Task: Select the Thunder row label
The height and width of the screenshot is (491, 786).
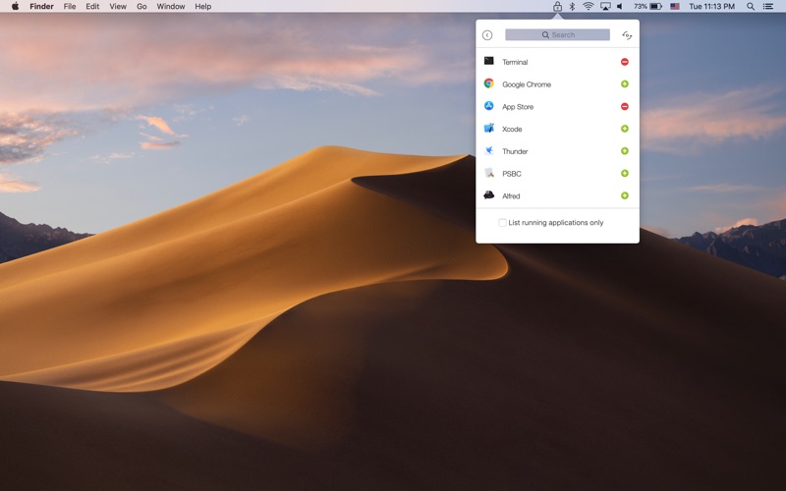Action: click(x=515, y=151)
